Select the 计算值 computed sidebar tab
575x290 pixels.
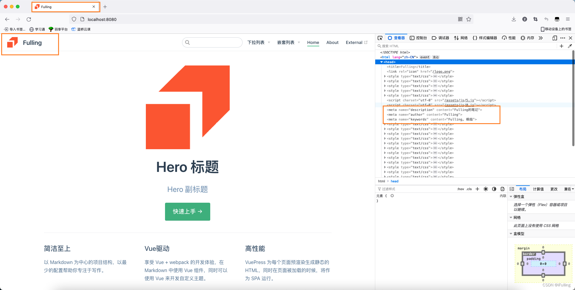[x=538, y=189]
